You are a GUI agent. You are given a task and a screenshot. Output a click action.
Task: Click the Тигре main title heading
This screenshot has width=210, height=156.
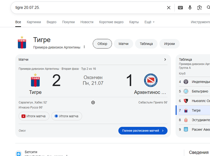pos(42,40)
